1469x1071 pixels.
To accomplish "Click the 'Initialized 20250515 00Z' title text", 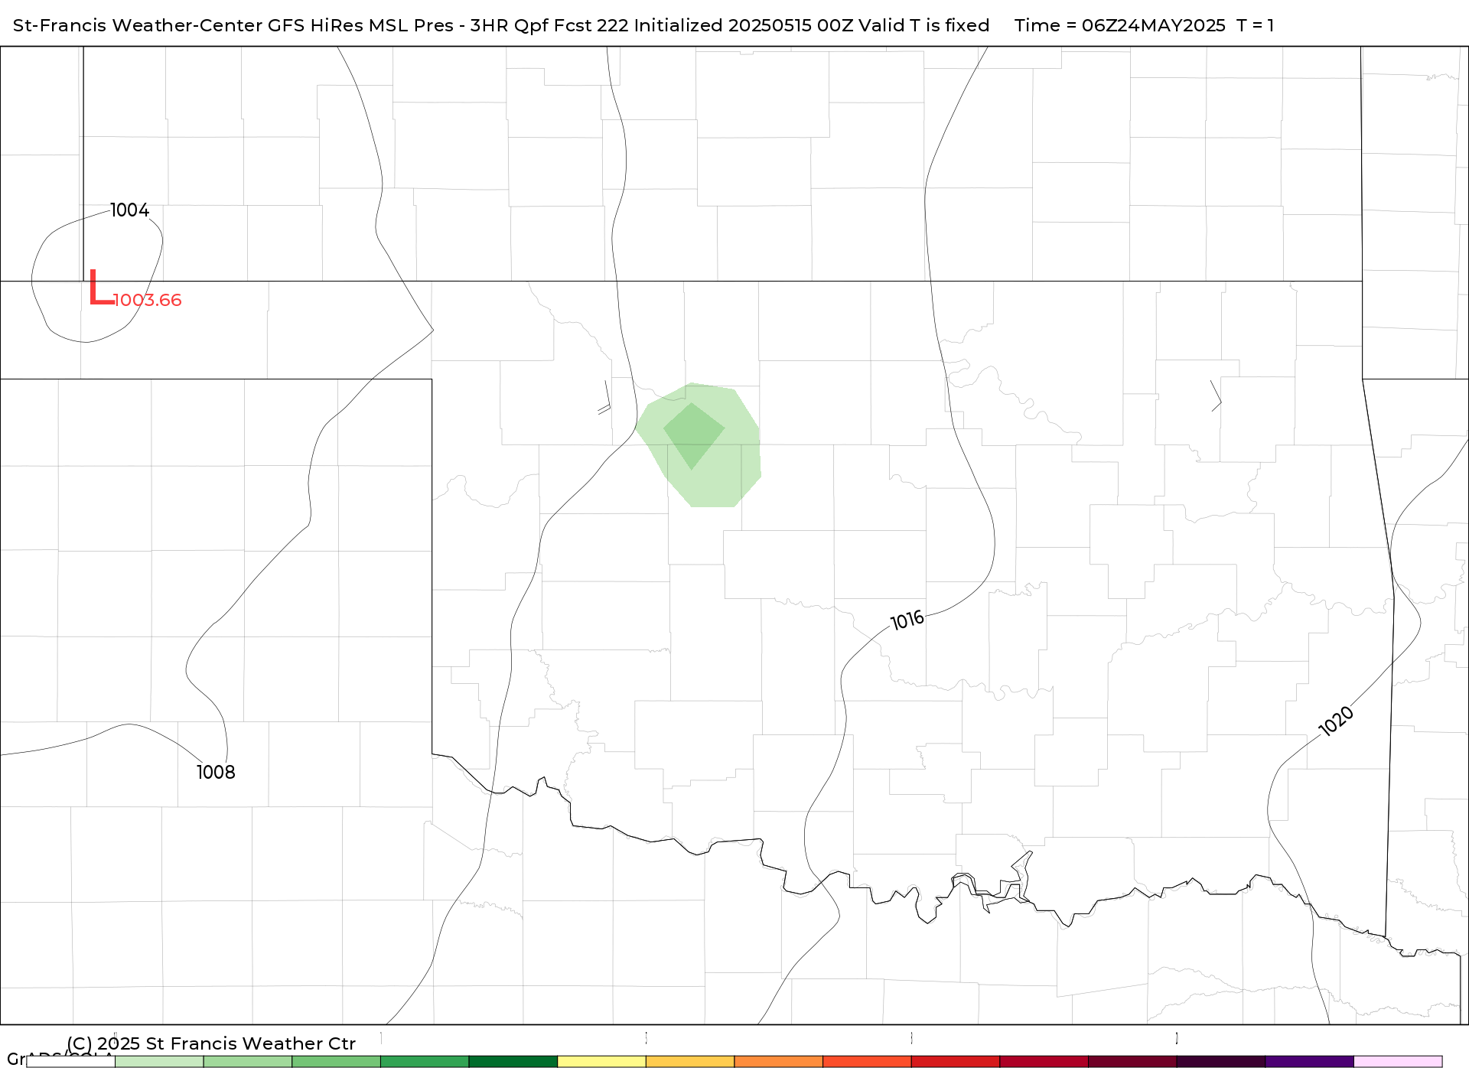I will [x=743, y=25].
